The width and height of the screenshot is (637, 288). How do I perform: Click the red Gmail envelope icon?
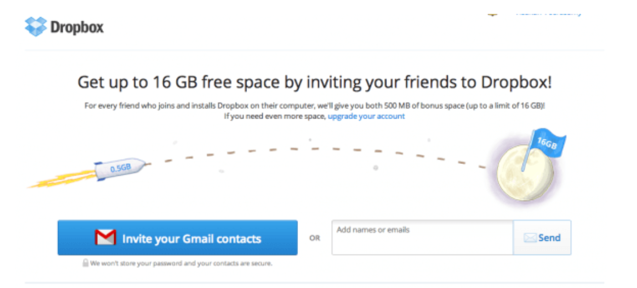105,238
